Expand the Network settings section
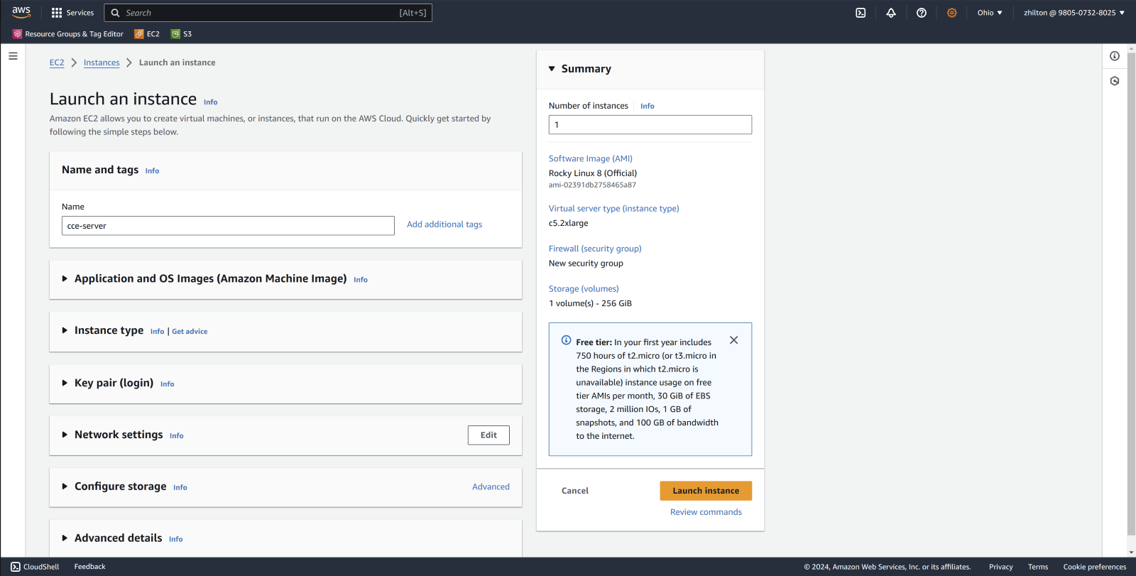The image size is (1136, 576). (x=65, y=435)
